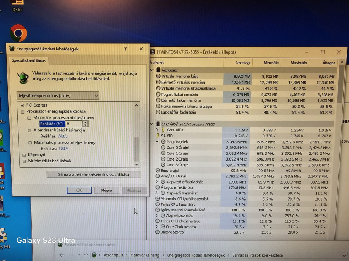Expand the PCI Express tree node

click(x=22, y=105)
